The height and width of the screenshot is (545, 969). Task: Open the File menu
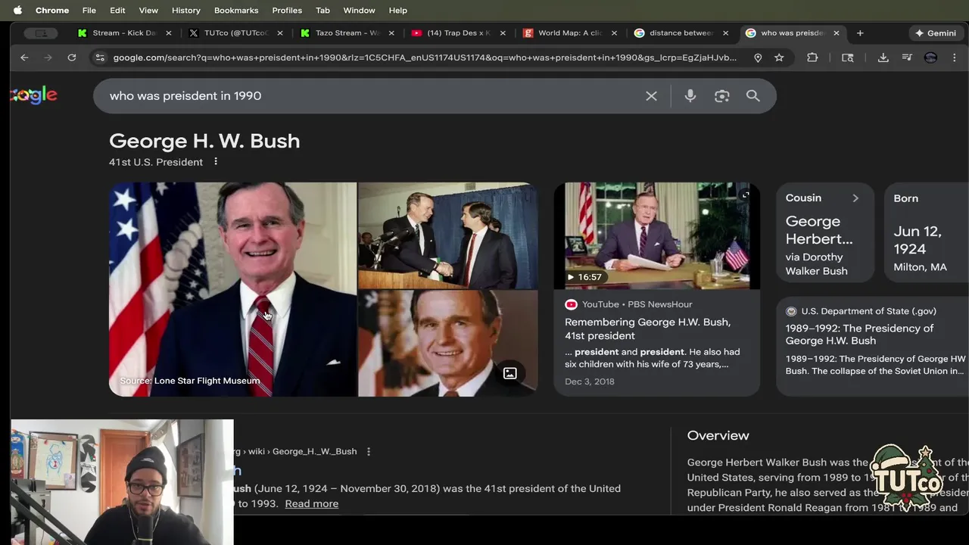pyautogui.click(x=89, y=11)
